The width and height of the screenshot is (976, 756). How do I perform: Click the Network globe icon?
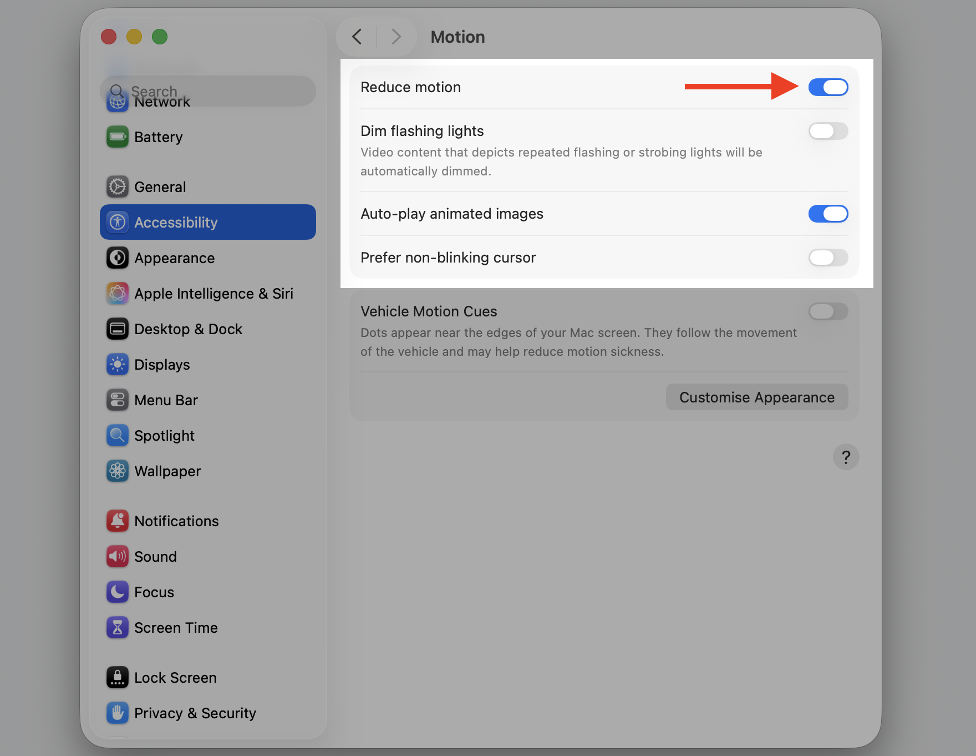[x=118, y=102]
